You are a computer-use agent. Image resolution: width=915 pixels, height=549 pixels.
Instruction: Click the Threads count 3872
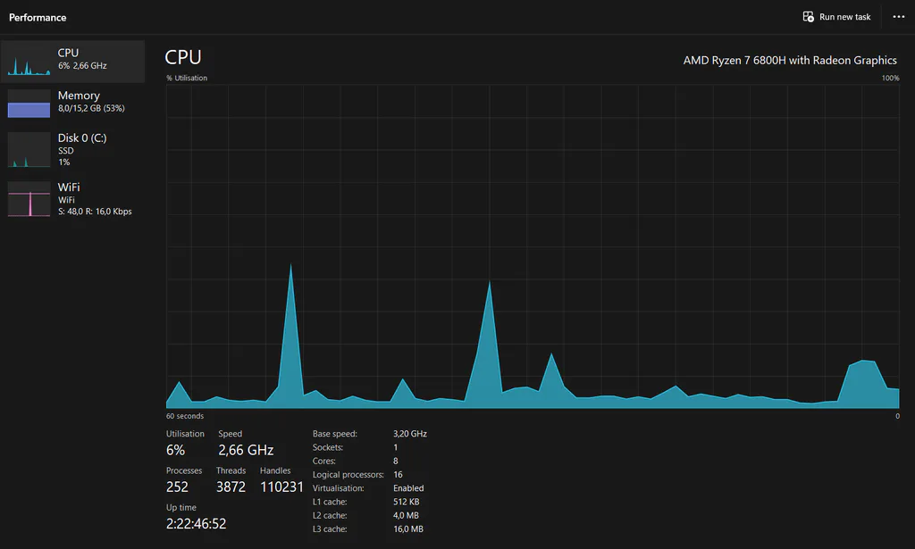click(231, 487)
